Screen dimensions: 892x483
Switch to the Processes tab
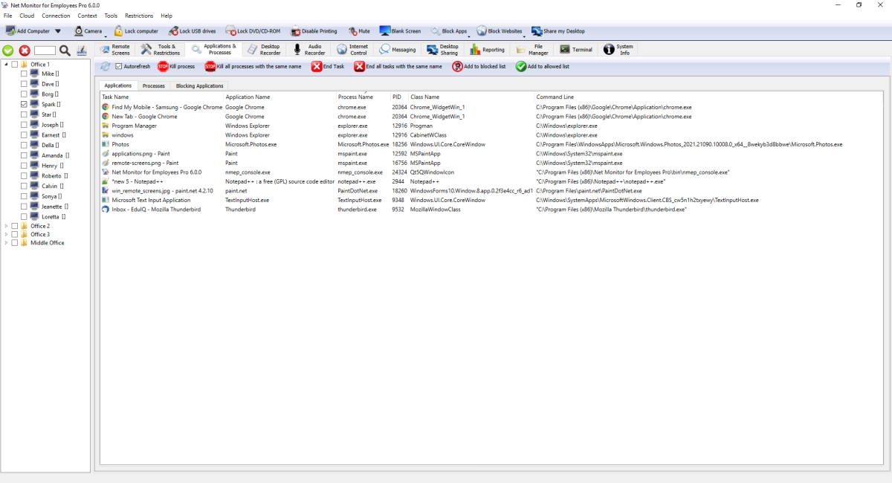(154, 85)
